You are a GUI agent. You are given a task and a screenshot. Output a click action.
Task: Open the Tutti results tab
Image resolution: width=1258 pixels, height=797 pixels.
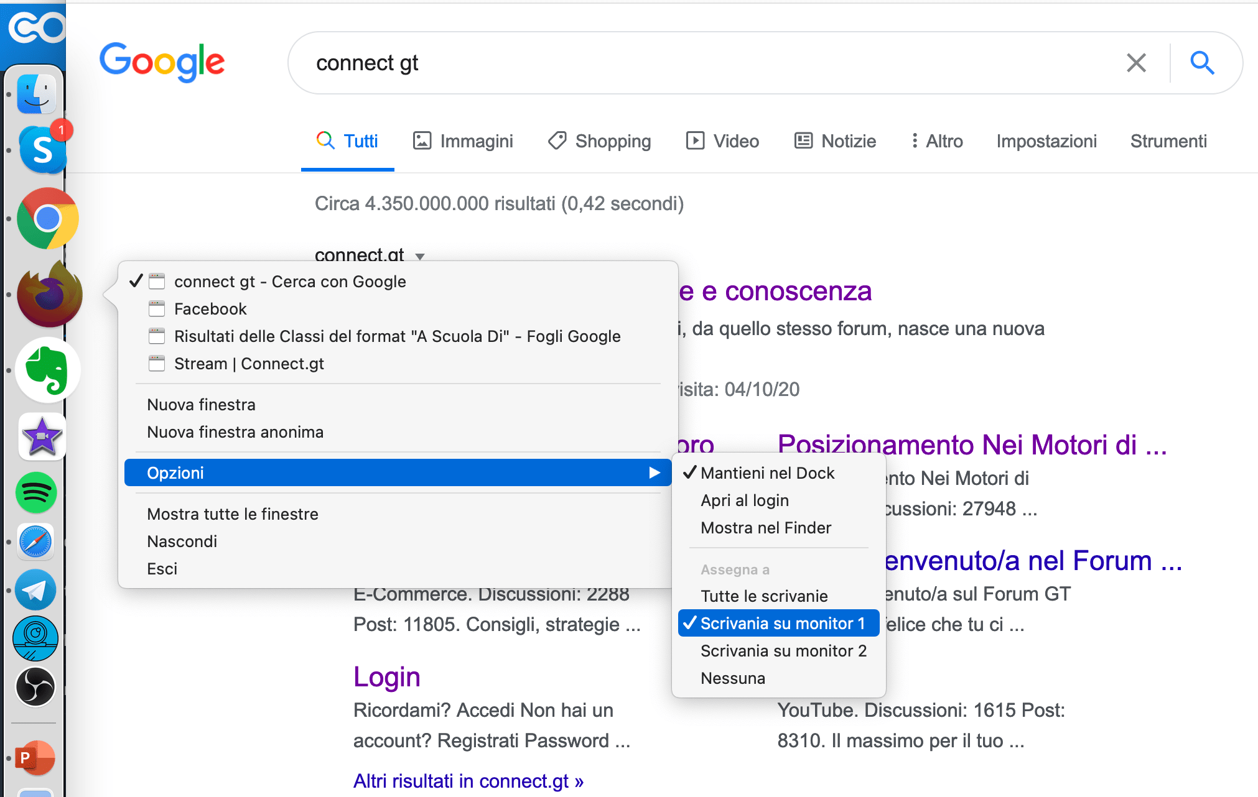pos(348,141)
